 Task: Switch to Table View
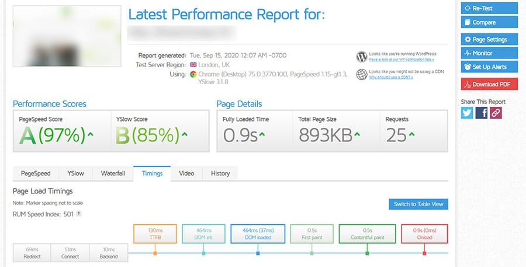coord(418,204)
